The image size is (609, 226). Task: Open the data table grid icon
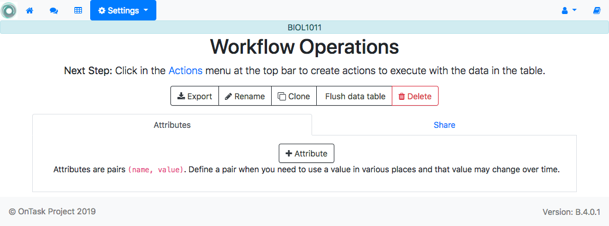tap(78, 11)
